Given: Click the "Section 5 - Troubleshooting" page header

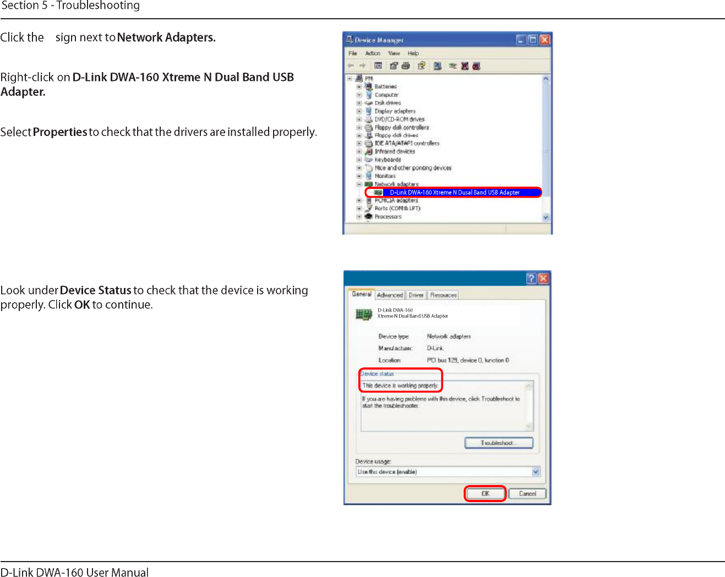Looking at the screenshot, I should tap(70, 6).
